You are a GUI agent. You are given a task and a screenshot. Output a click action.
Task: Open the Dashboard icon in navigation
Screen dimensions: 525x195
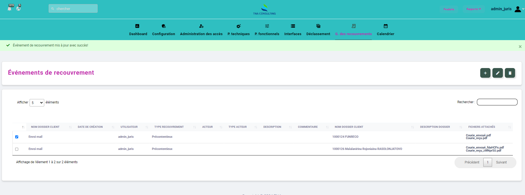137,26
